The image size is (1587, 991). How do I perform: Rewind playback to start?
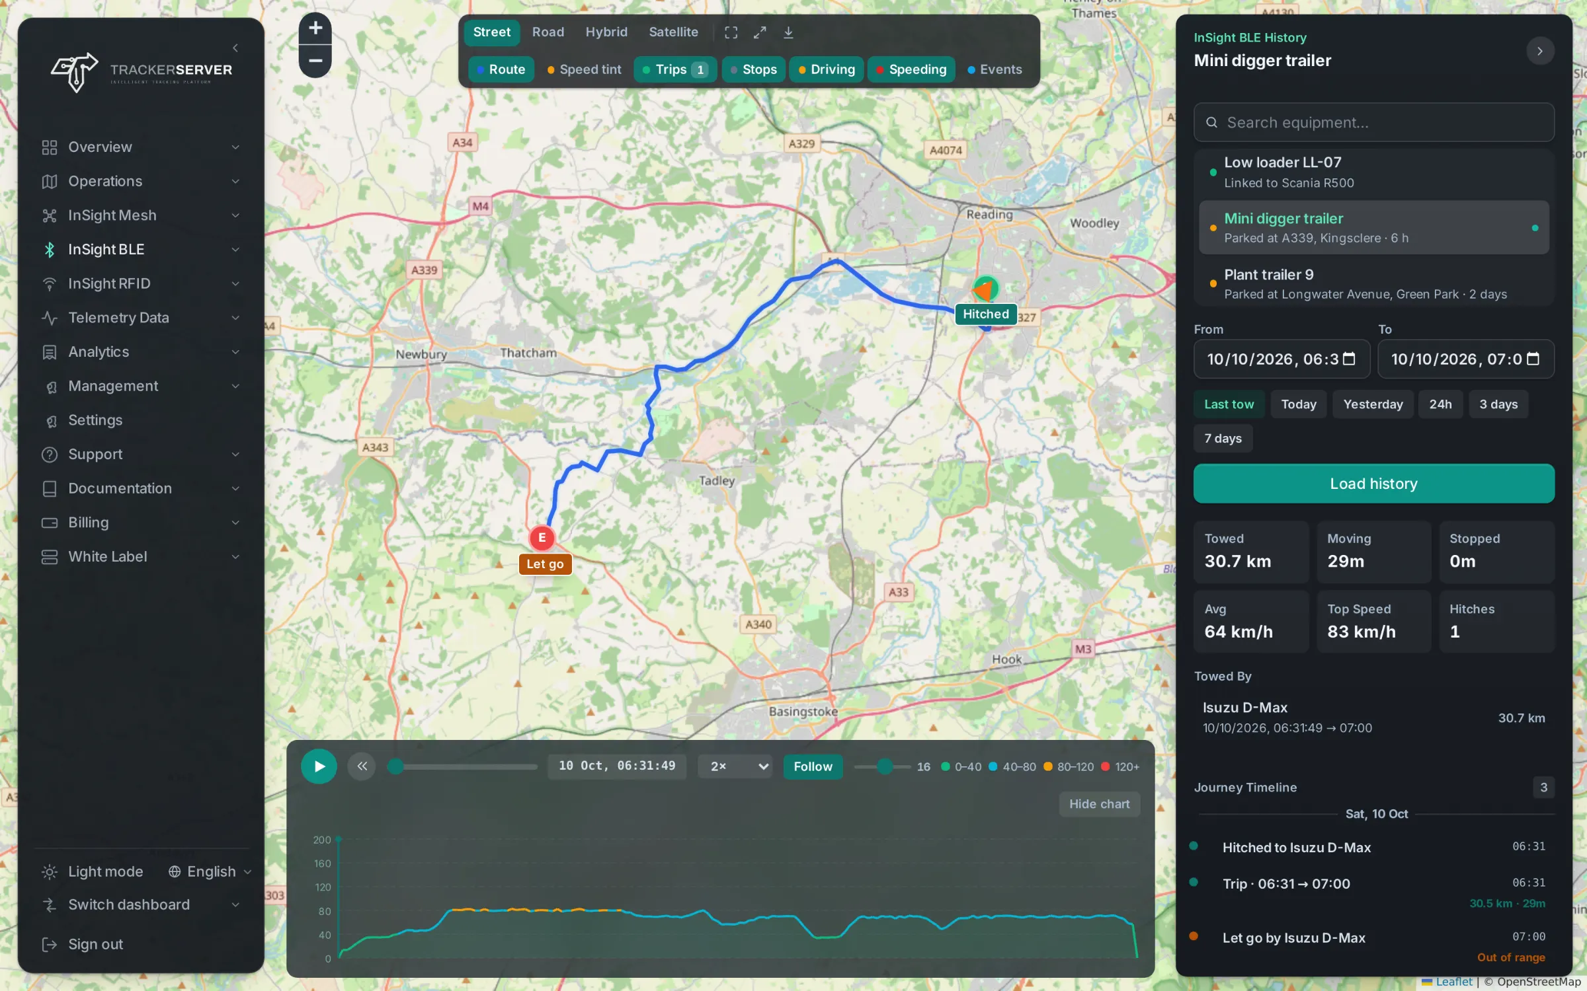coord(362,766)
